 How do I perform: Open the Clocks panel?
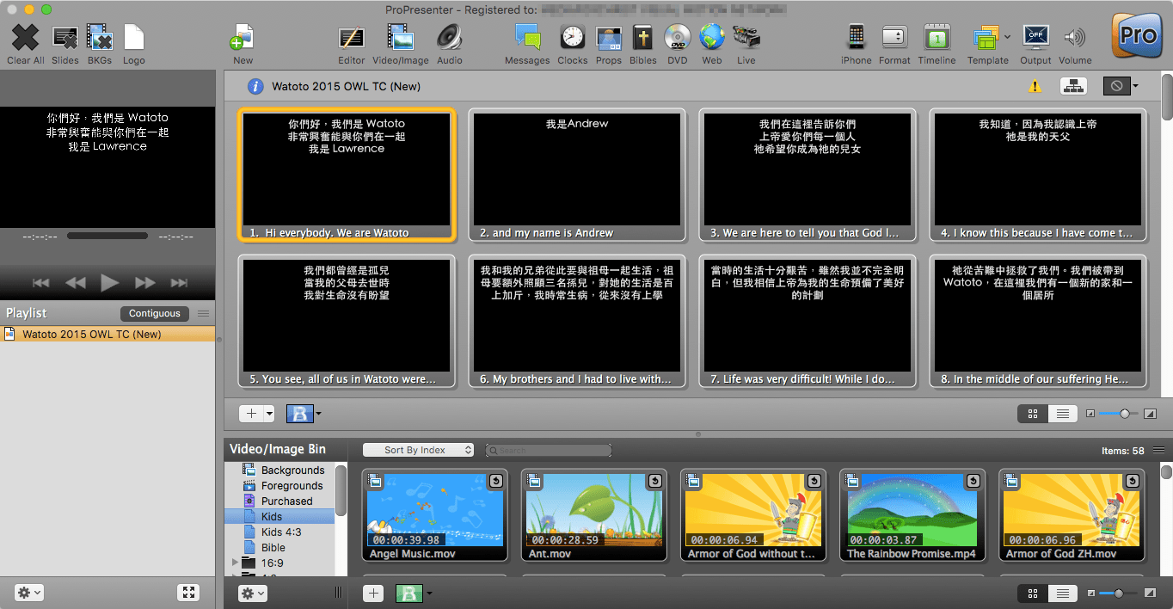(573, 38)
